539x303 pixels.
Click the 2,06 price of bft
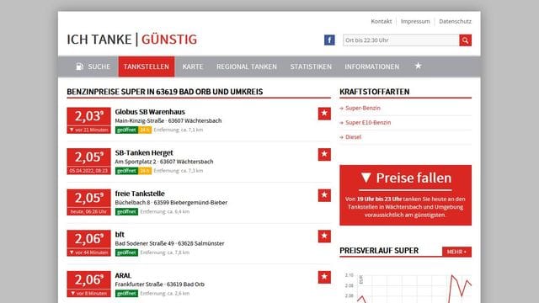[x=88, y=243]
